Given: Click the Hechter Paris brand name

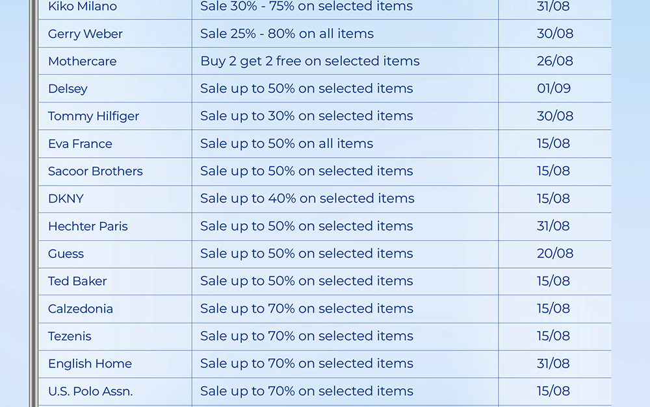Looking at the screenshot, I should (88, 227).
